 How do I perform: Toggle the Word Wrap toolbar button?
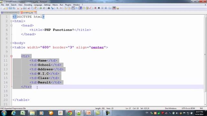(73, 8)
